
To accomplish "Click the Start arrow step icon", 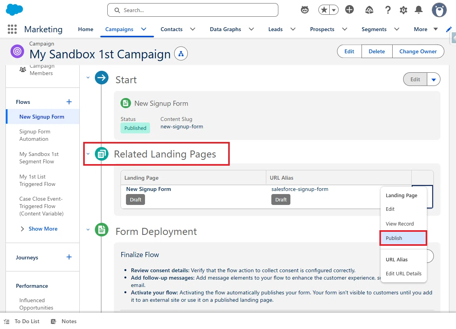I will click(101, 78).
